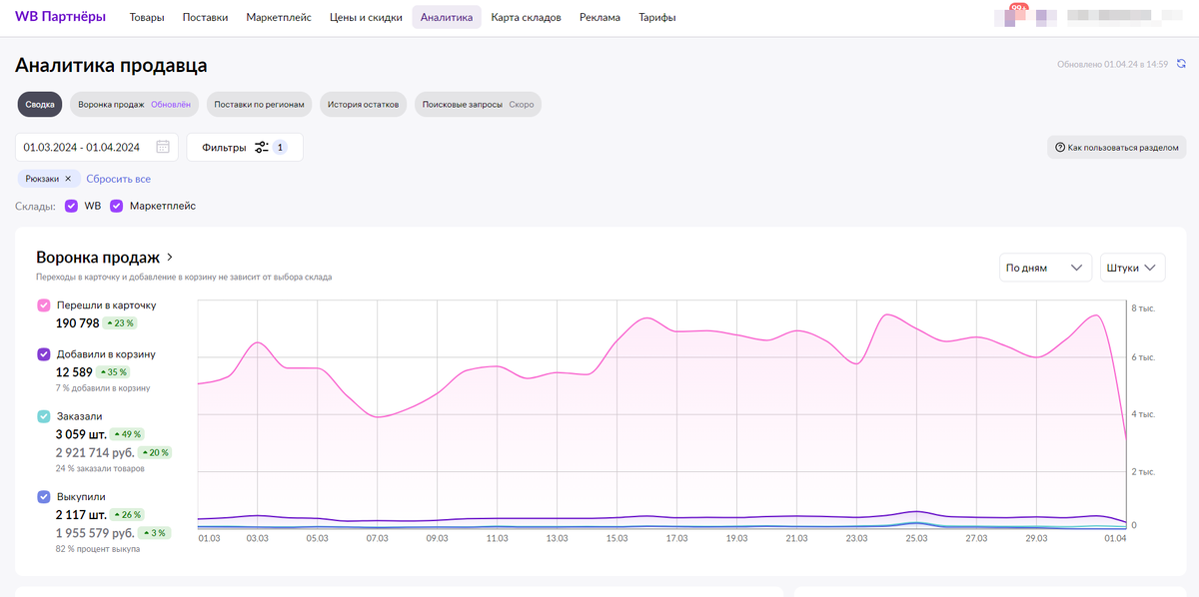Image resolution: width=1199 pixels, height=597 pixels.
Task: Click the 01.03 axis date label
Action: [209, 538]
